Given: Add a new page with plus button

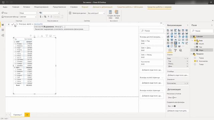Looking at the screenshot, I should coord(27,115).
